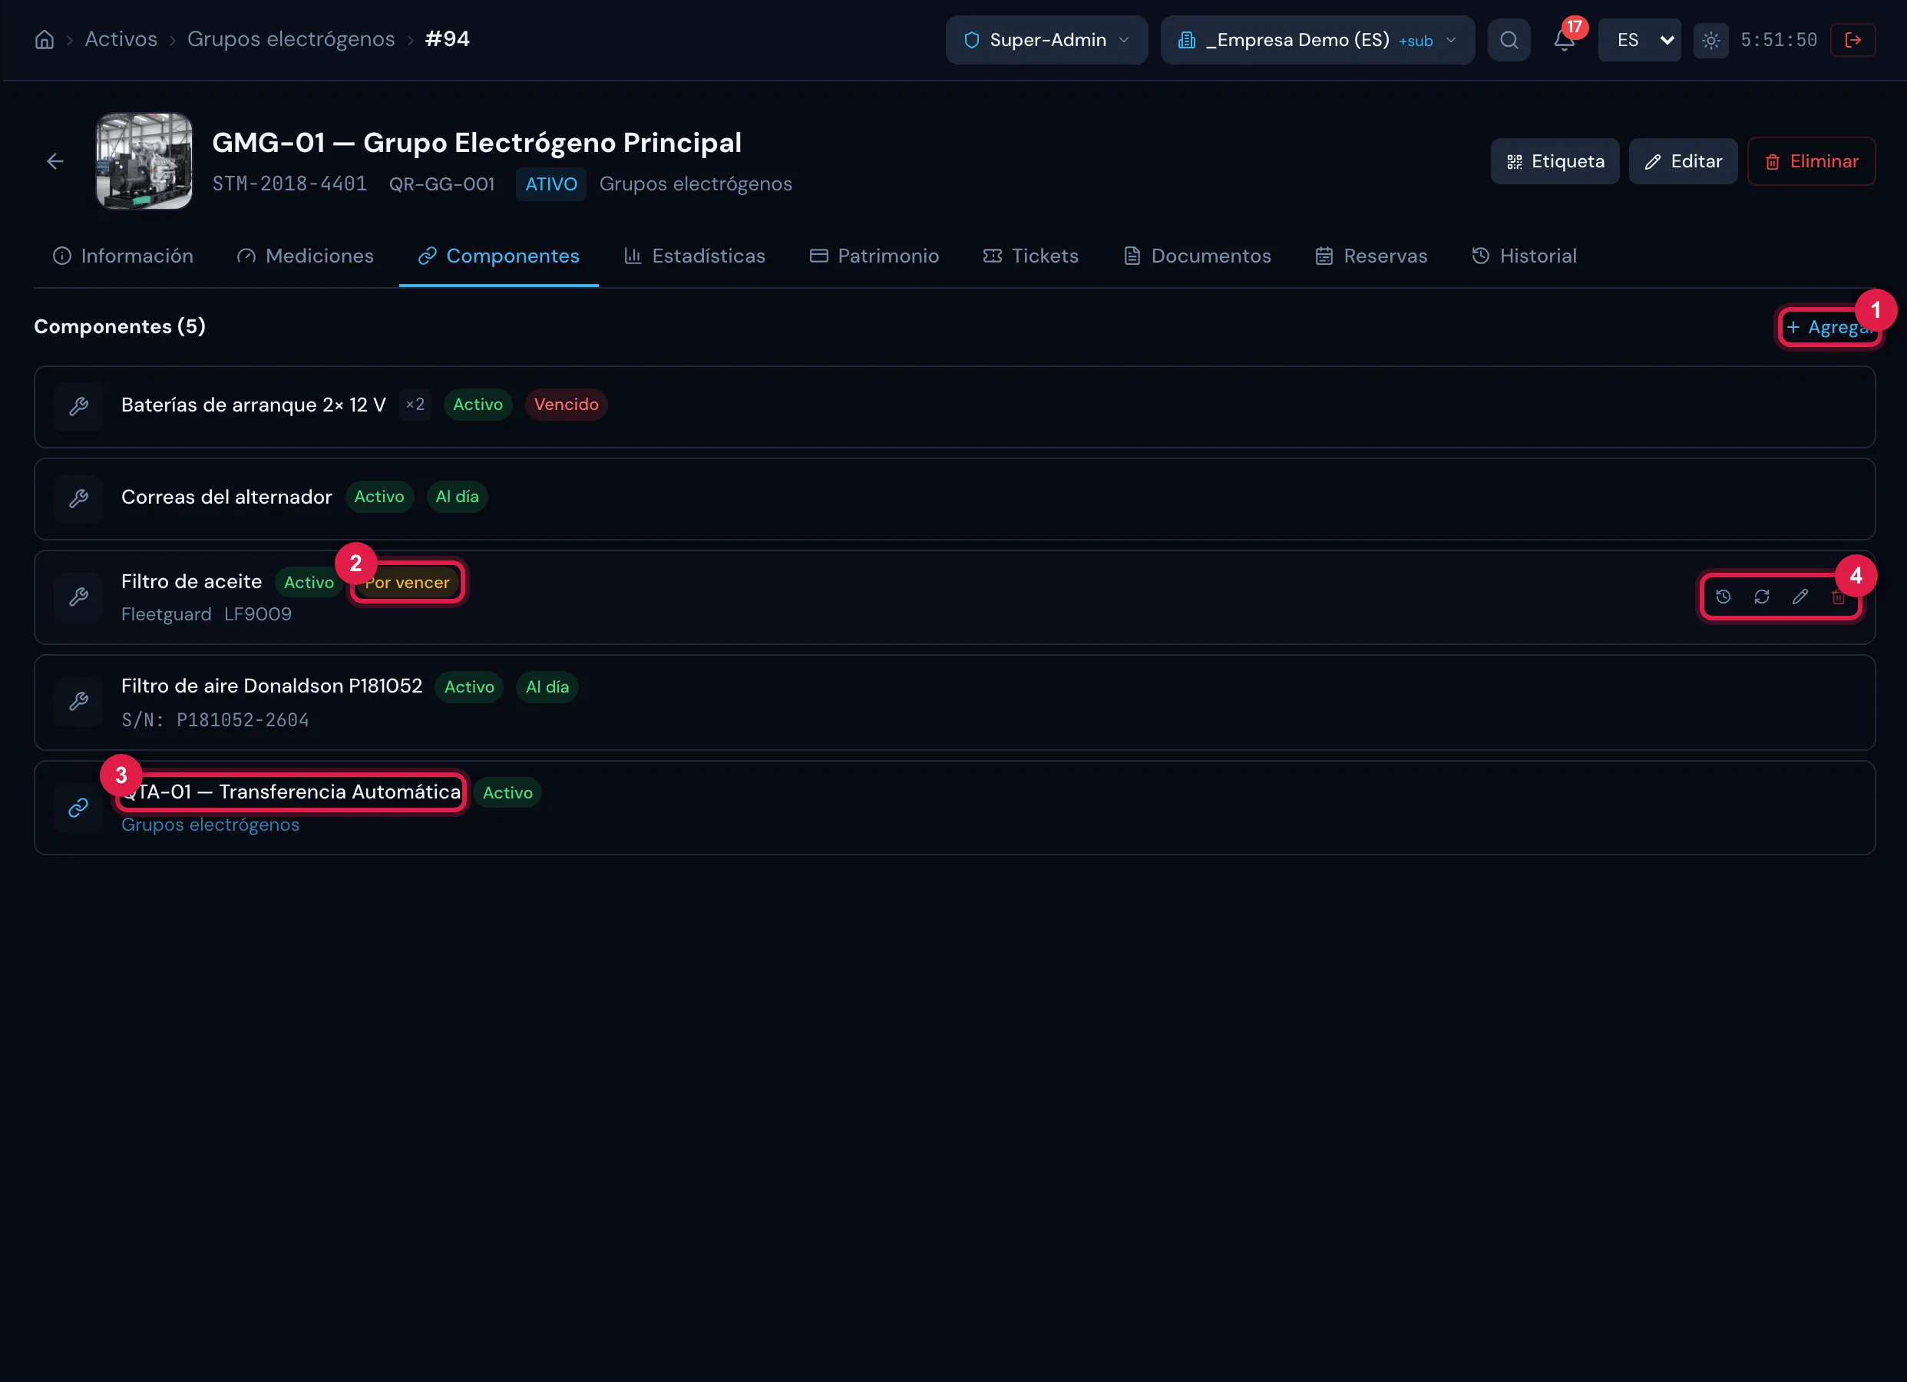1907x1382 pixels.
Task: Open notifications bell with 17 badge
Action: (x=1564, y=39)
